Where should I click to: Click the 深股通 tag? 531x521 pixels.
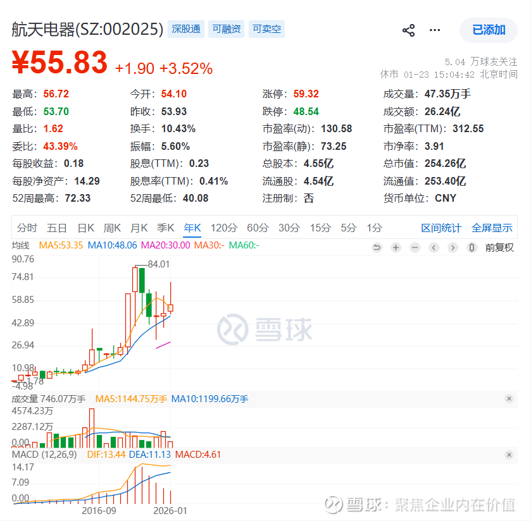coord(186,29)
